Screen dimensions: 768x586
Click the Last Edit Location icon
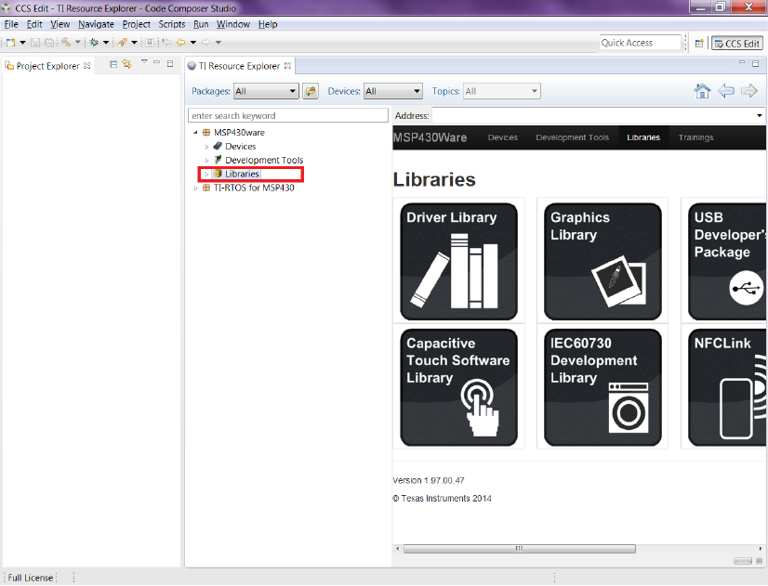click(166, 43)
